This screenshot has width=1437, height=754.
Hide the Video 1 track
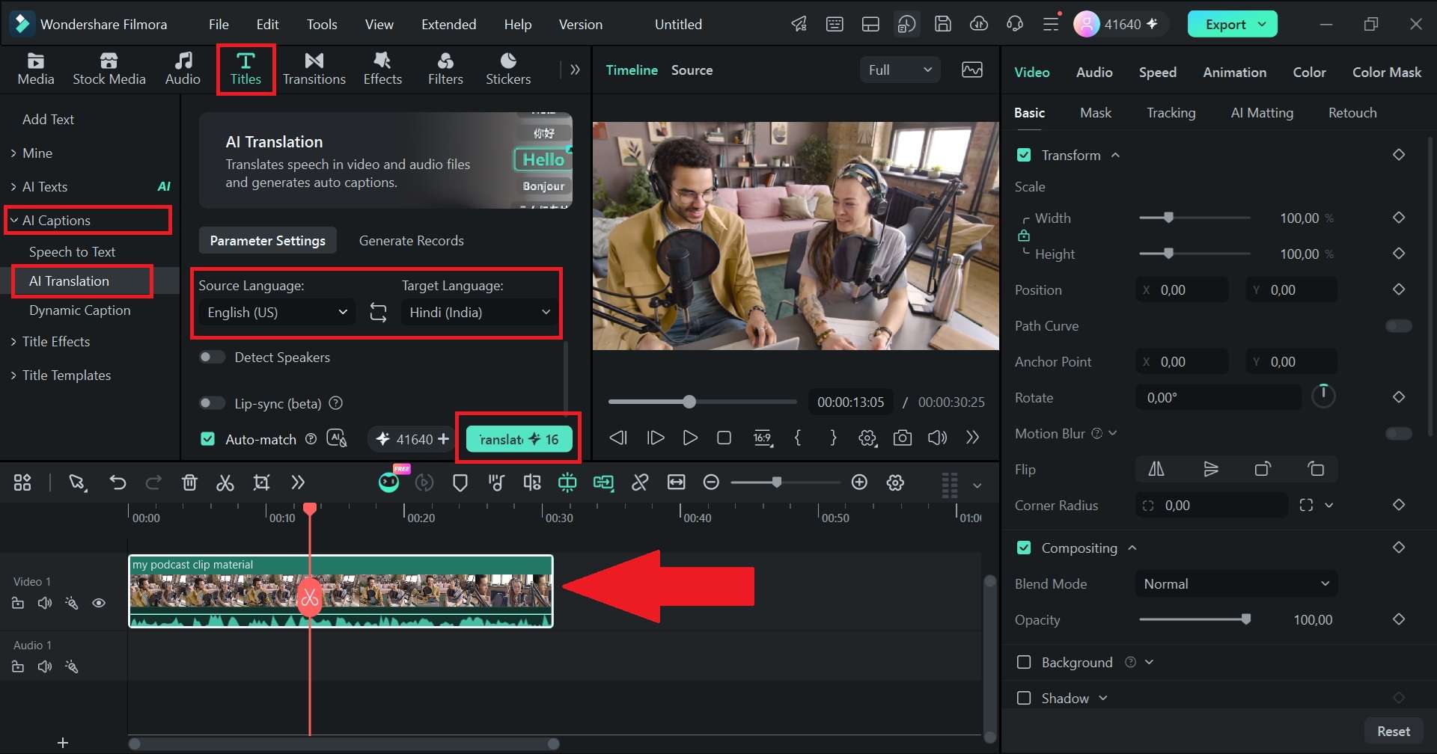tap(99, 603)
